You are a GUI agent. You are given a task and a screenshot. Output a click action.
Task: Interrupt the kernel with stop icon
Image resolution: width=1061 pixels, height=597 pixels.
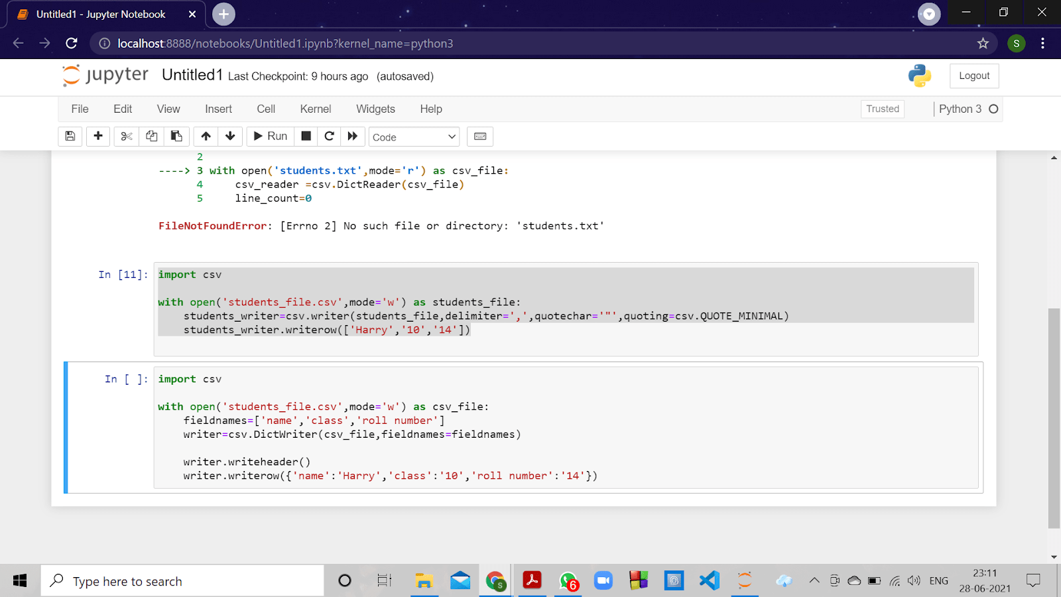[x=306, y=136]
